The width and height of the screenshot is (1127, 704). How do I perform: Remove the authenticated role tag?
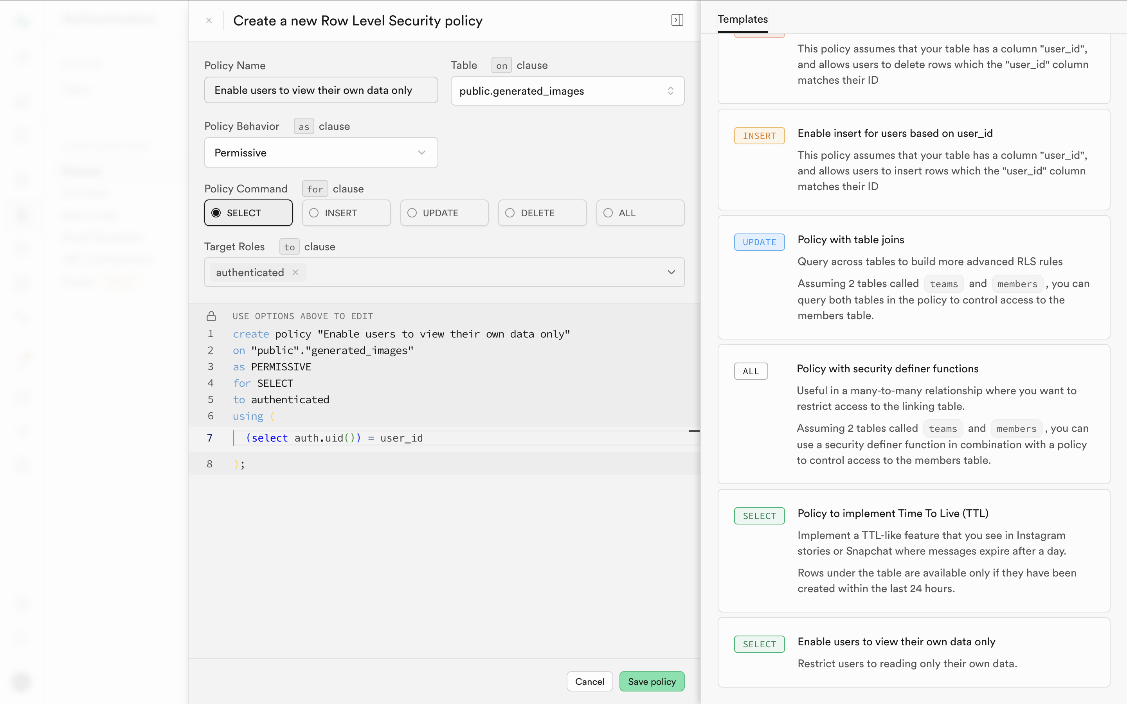[x=295, y=272]
